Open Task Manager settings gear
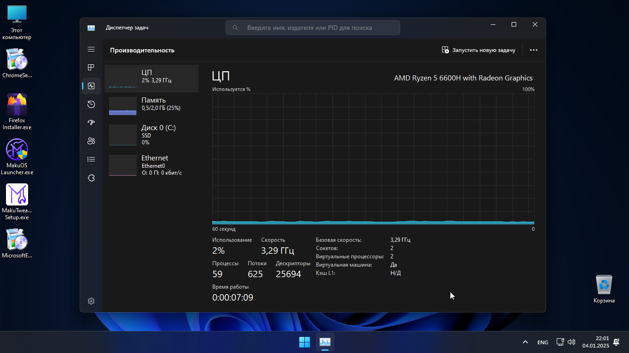This screenshot has width=629, height=353. click(x=91, y=301)
